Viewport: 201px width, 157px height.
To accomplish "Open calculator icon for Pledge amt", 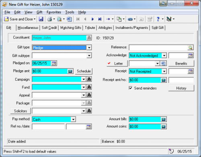I will [x=70, y=71].
